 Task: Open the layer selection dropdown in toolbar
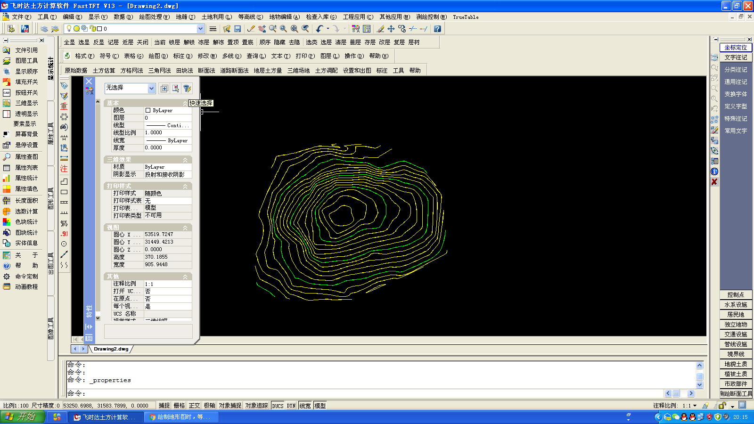(200, 29)
